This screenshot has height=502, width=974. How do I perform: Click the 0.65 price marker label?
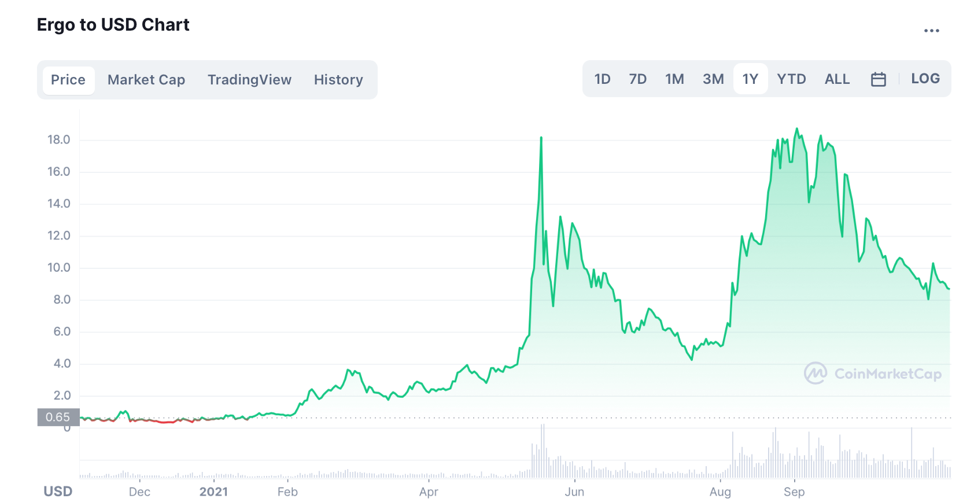[x=58, y=417]
